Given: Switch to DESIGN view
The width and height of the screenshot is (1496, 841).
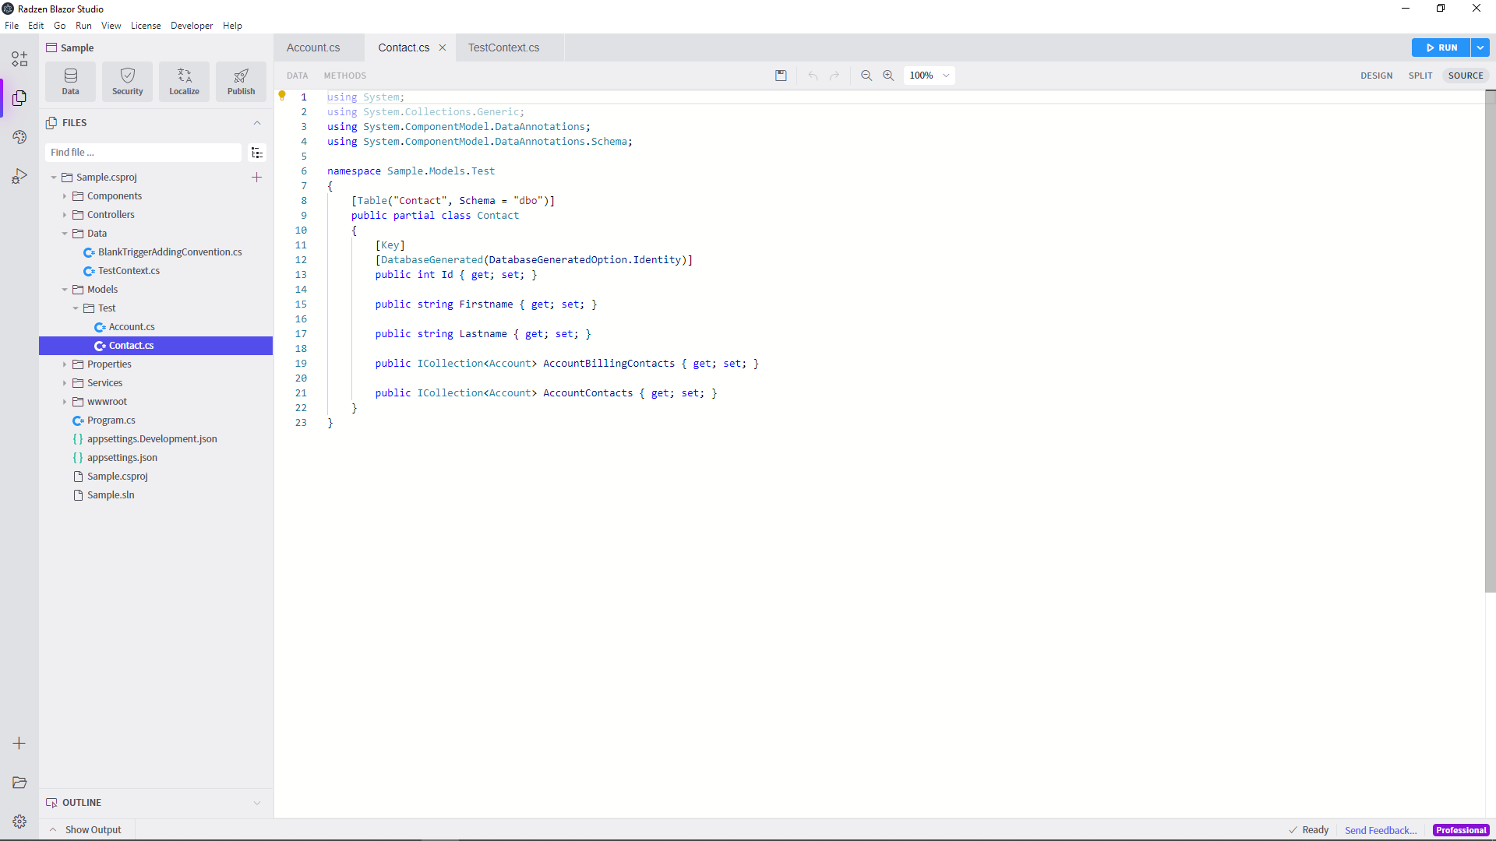Looking at the screenshot, I should tap(1377, 76).
